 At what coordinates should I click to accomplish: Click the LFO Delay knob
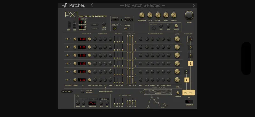click(x=84, y=103)
